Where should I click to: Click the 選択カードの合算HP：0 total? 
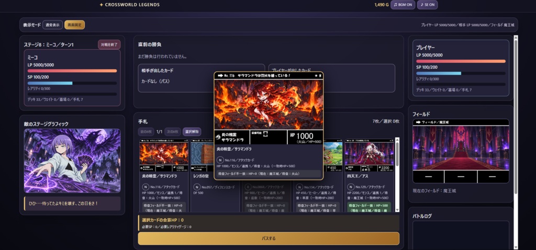tap(163, 220)
